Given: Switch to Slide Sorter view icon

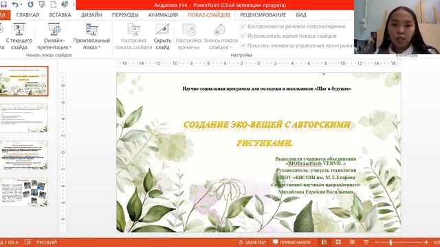Looking at the screenshot, I should pos(338,242).
